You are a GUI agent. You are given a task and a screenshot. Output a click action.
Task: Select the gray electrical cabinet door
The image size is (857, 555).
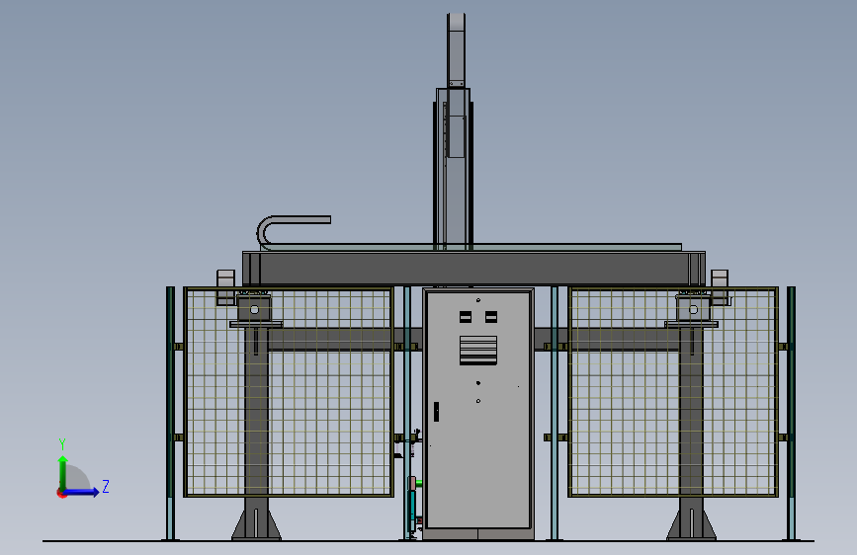[x=478, y=410]
